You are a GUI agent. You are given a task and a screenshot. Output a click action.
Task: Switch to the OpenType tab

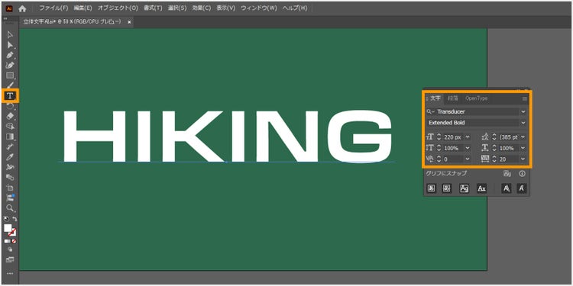(476, 98)
